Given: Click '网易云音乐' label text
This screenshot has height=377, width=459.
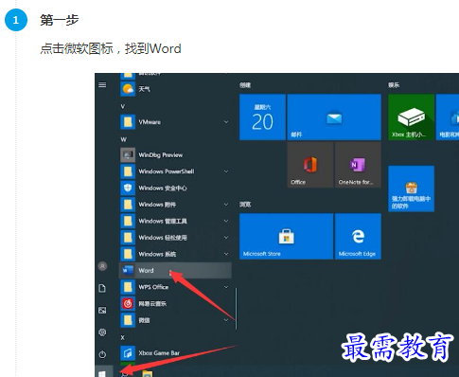Looking at the screenshot, I should [152, 304].
